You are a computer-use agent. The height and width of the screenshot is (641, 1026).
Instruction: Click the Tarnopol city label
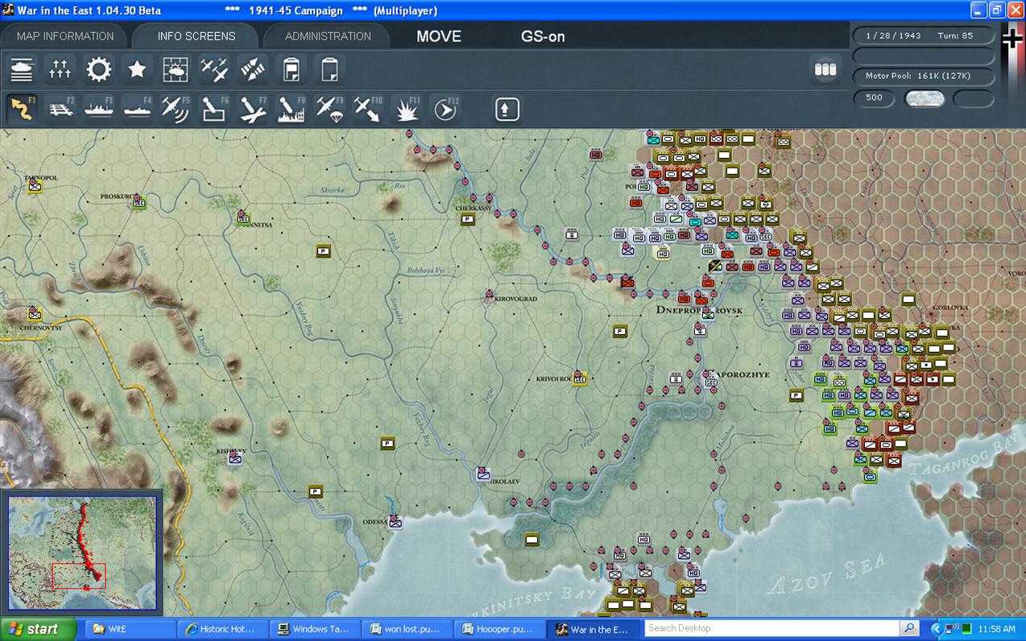tap(40, 177)
